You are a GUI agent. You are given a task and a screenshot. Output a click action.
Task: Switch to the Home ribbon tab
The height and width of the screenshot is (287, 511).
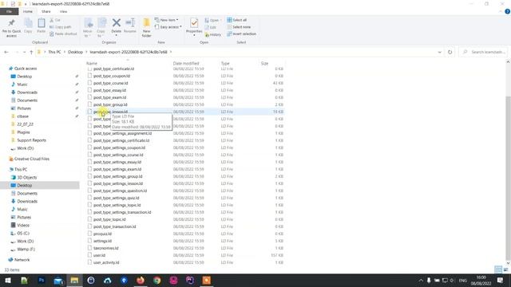coord(28,11)
